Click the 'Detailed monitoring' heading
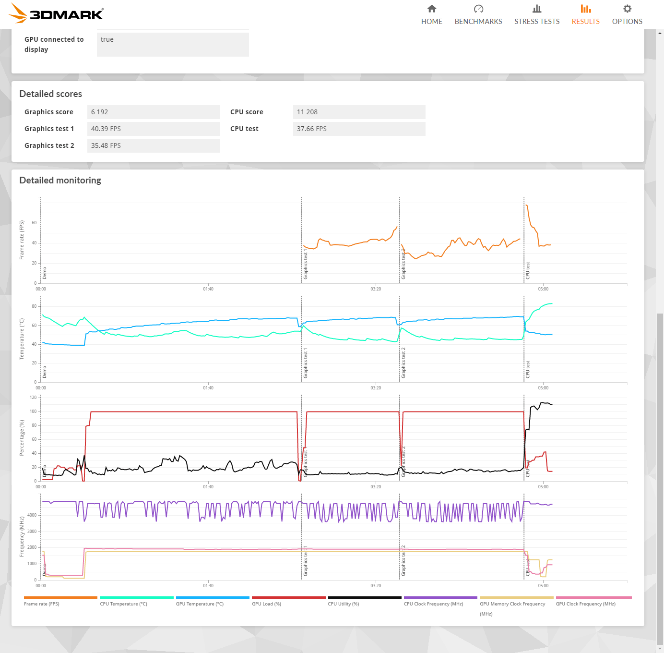This screenshot has height=653, width=664. tap(60, 181)
